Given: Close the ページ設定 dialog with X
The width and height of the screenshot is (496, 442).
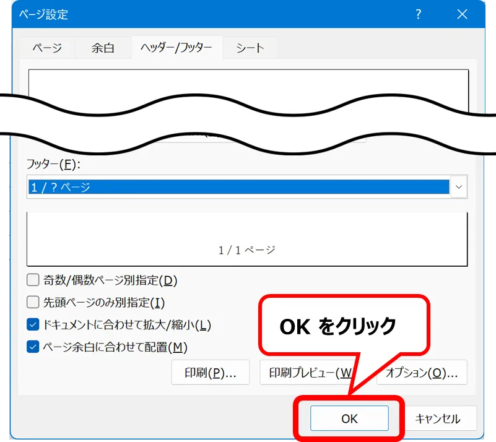Looking at the screenshot, I should point(462,15).
